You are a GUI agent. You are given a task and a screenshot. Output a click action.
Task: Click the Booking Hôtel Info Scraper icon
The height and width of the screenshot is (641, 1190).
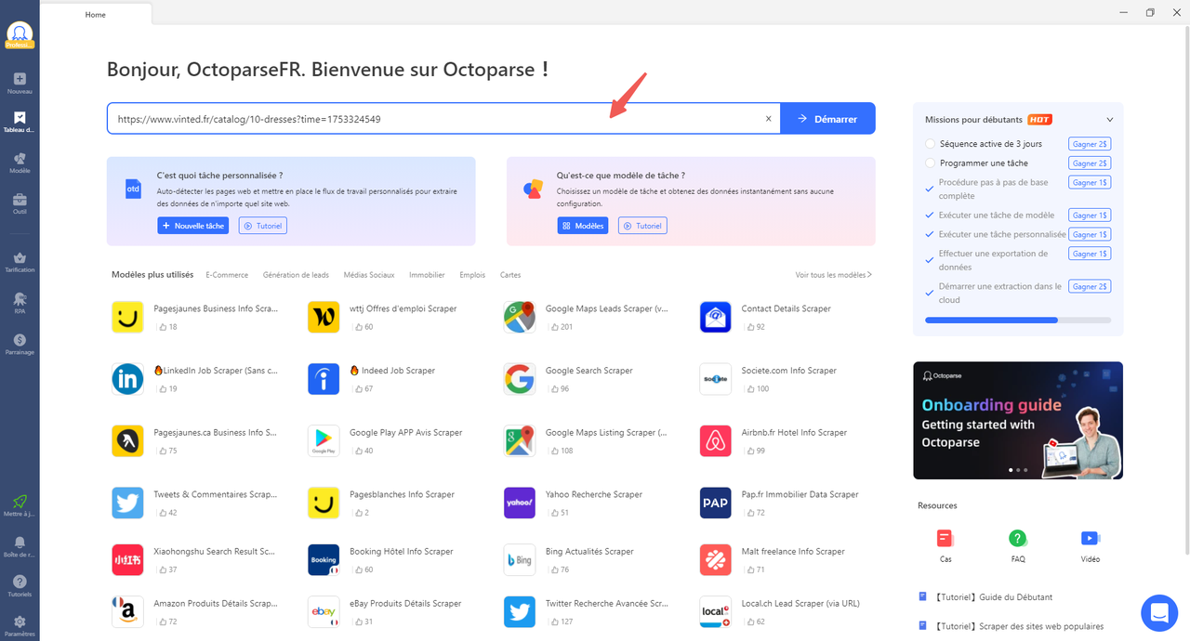coord(324,559)
